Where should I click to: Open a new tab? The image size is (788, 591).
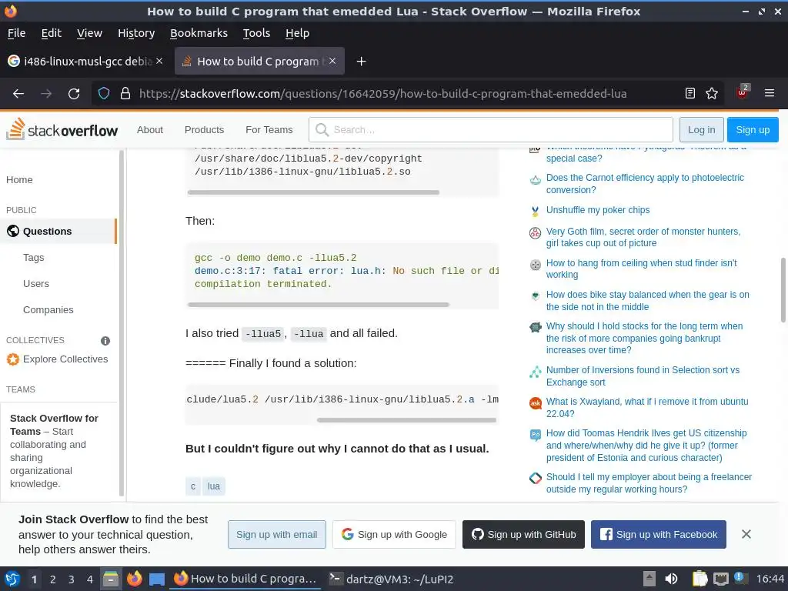coord(361,62)
